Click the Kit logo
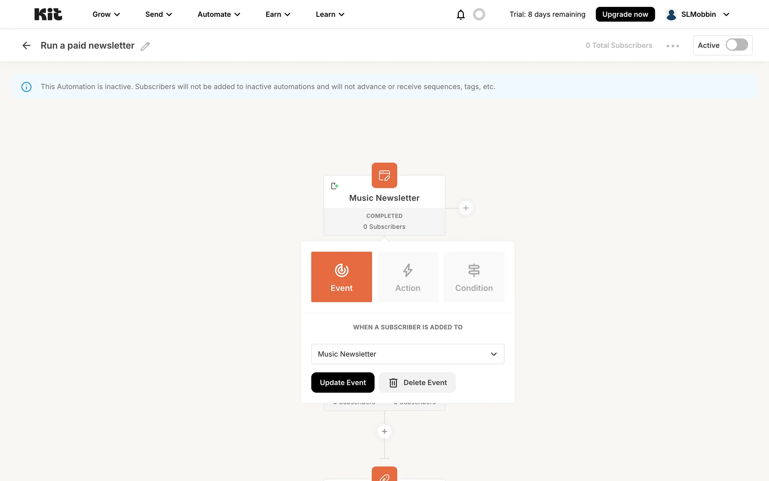769x481 pixels. tap(48, 14)
